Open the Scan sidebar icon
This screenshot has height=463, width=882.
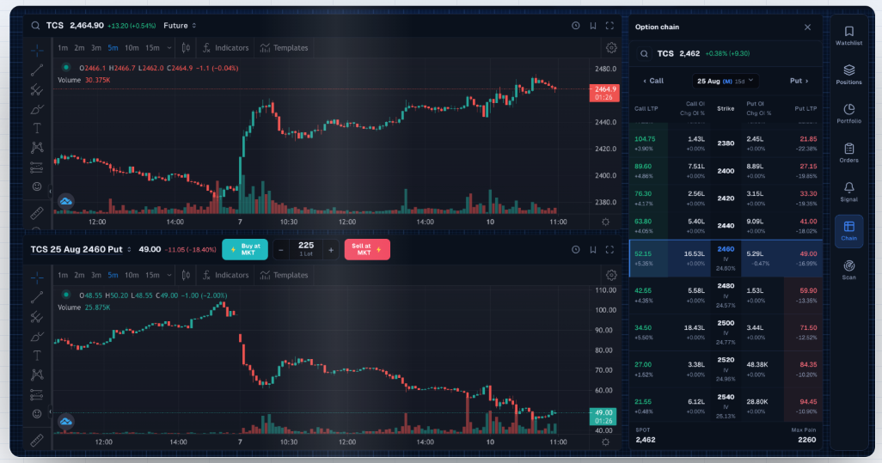848,270
